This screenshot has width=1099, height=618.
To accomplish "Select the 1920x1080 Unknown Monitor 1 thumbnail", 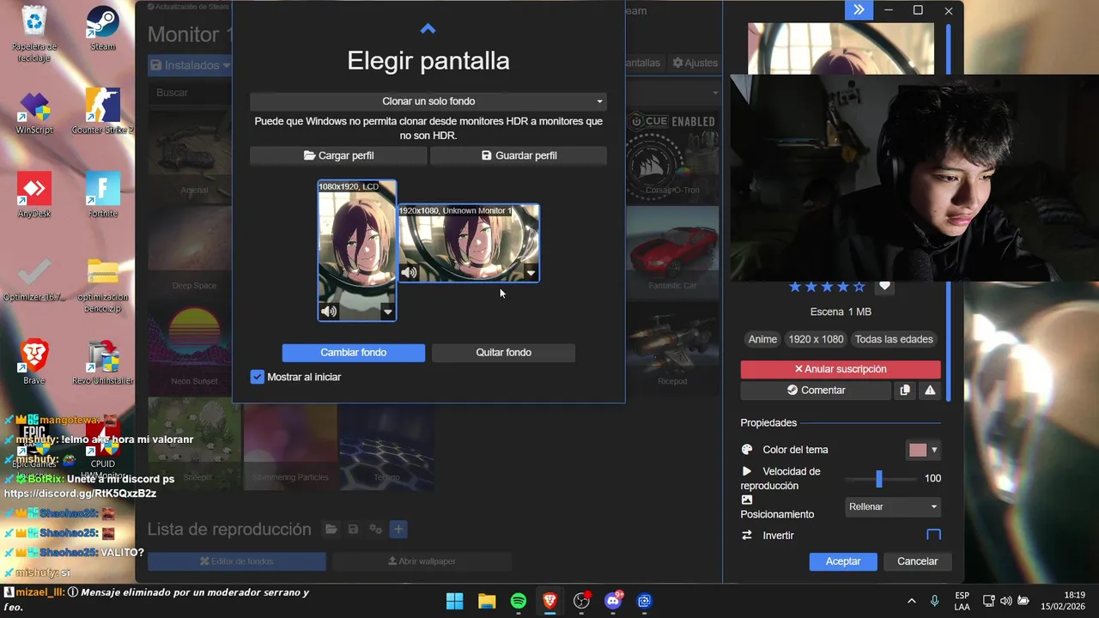I will coord(469,243).
